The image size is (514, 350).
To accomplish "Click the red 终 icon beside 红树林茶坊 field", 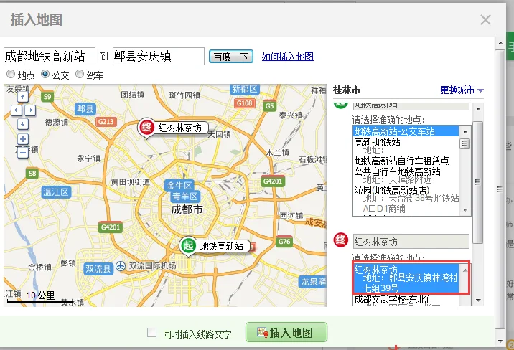I will [340, 240].
